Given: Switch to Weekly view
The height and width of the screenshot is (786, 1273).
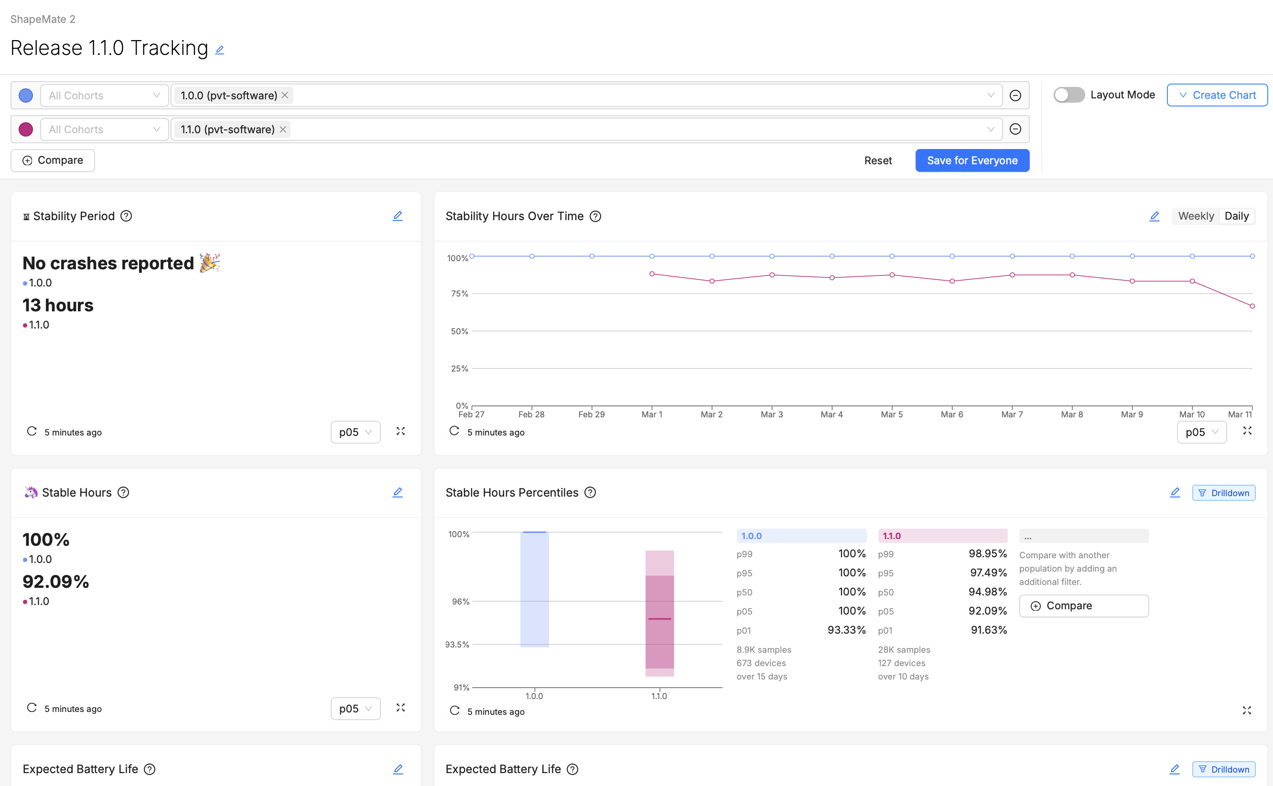Looking at the screenshot, I should (1195, 216).
